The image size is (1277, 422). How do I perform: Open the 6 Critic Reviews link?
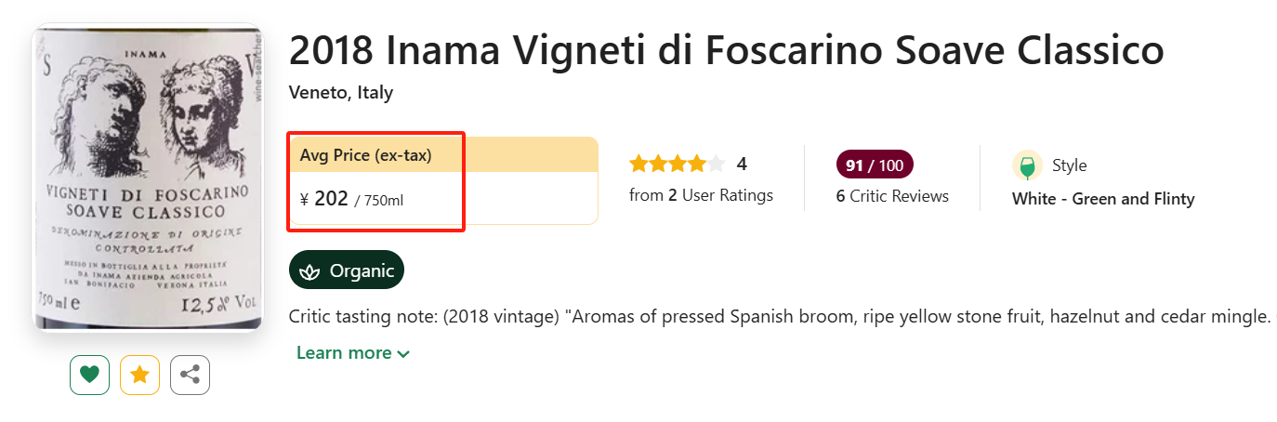coord(892,196)
